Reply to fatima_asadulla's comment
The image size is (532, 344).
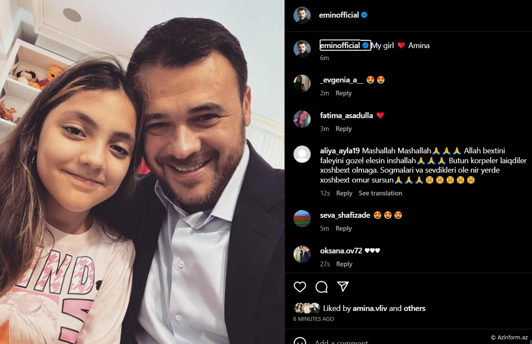pos(343,129)
